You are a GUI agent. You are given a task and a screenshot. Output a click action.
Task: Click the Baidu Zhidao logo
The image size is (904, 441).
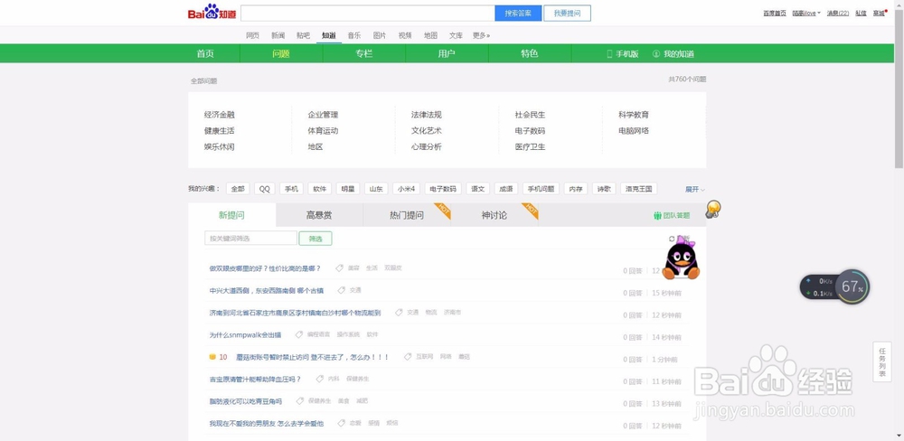(212, 13)
